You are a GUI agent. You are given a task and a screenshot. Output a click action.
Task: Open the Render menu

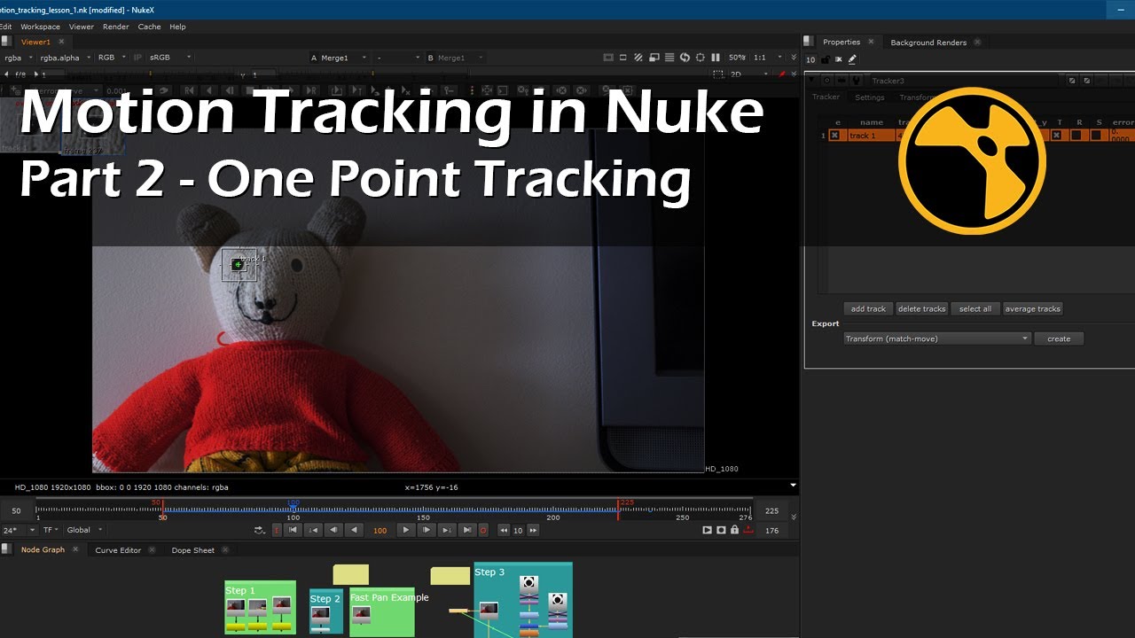pyautogui.click(x=116, y=27)
